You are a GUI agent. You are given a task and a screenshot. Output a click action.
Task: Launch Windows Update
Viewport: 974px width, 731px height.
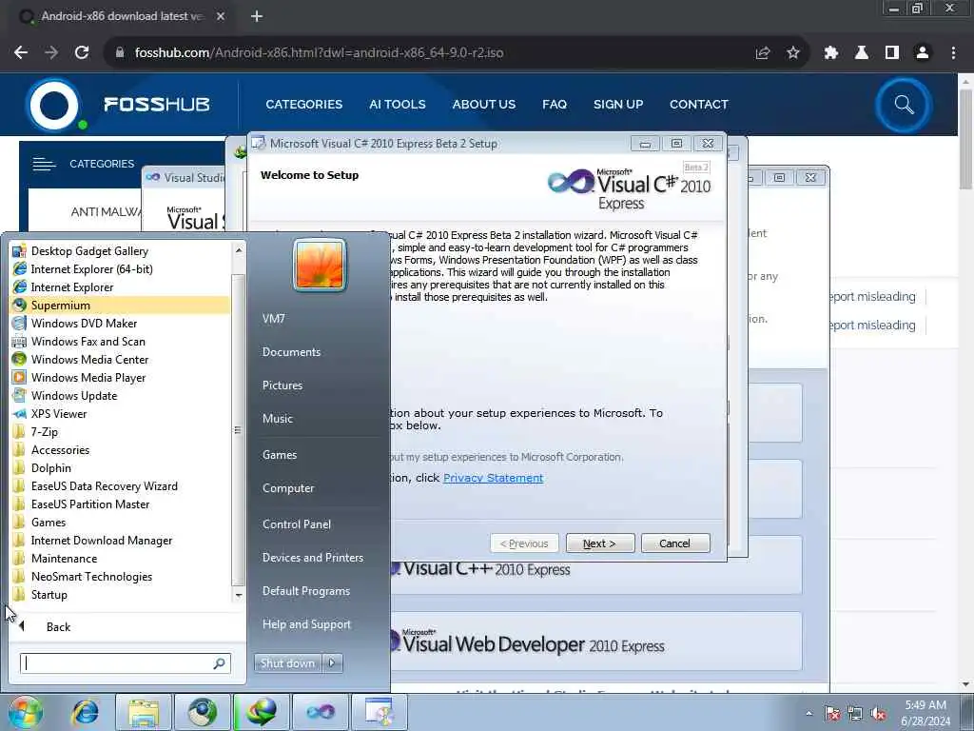click(74, 395)
